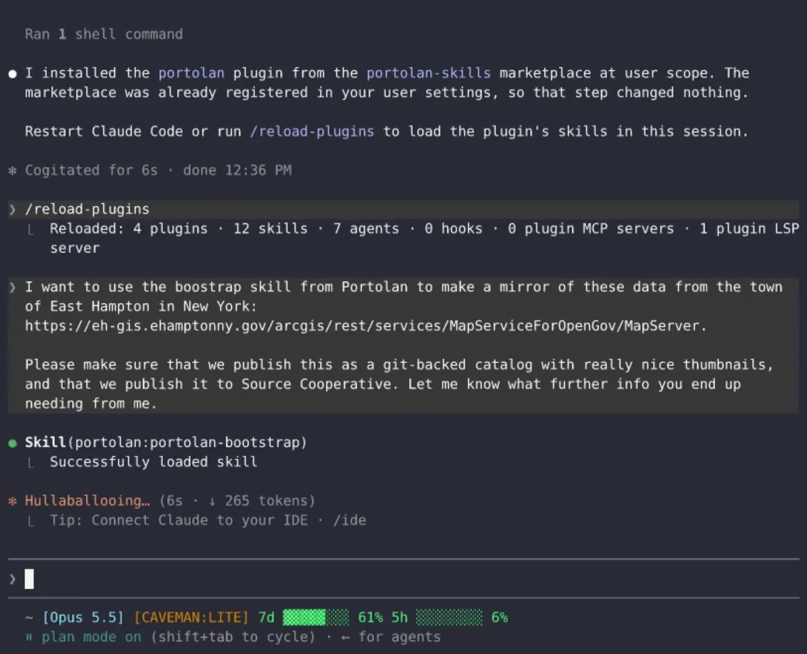Screen dimensions: 807x654
Task: Click the '61%' weekly usage value
Action: tap(370, 617)
